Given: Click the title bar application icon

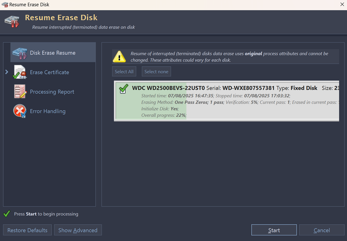Looking at the screenshot, I should click(x=5, y=5).
